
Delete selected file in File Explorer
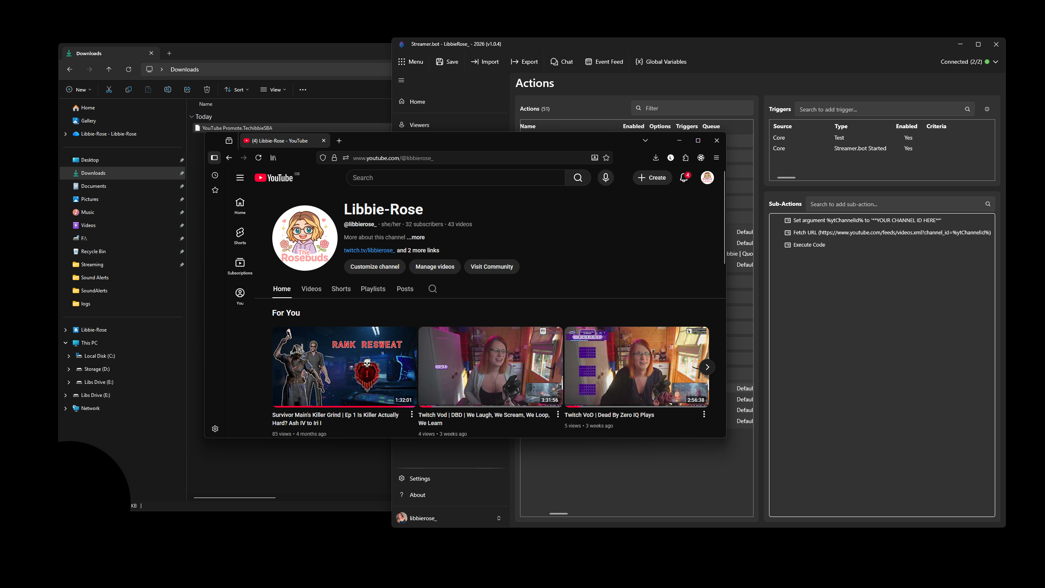(x=207, y=89)
